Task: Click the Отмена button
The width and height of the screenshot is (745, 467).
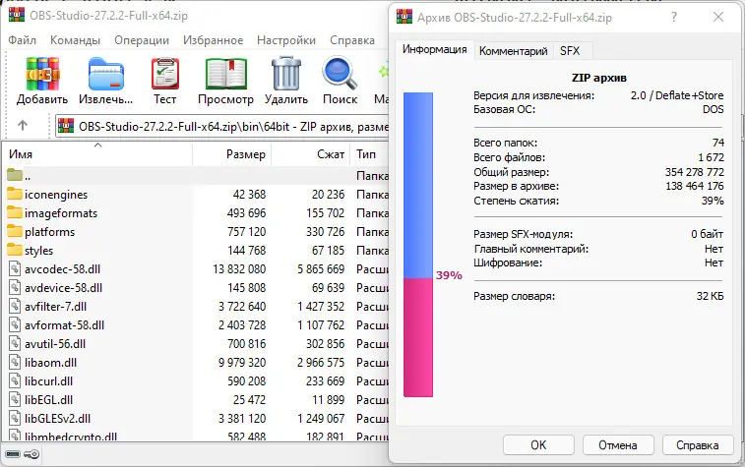Action: [618, 445]
